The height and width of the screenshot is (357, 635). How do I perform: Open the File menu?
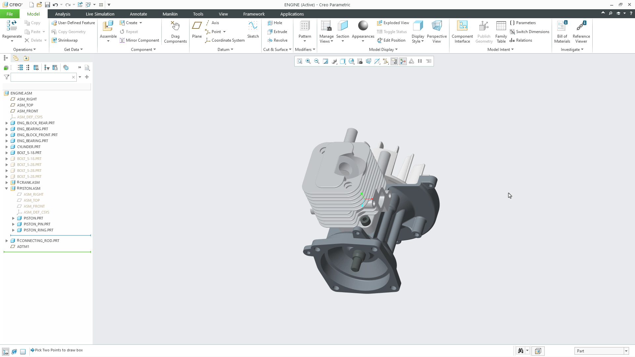[10, 14]
